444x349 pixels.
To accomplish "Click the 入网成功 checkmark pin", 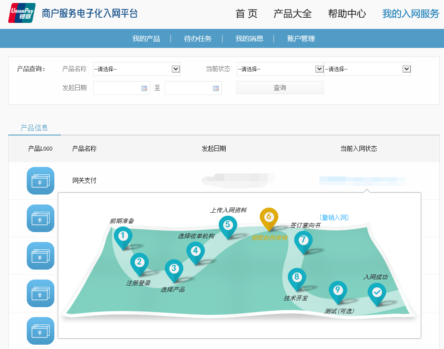I will click(x=377, y=293).
